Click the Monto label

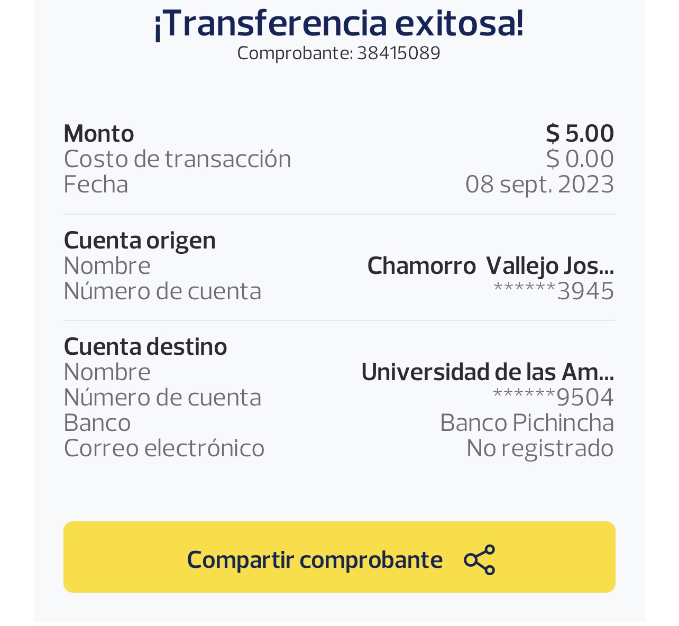point(99,133)
